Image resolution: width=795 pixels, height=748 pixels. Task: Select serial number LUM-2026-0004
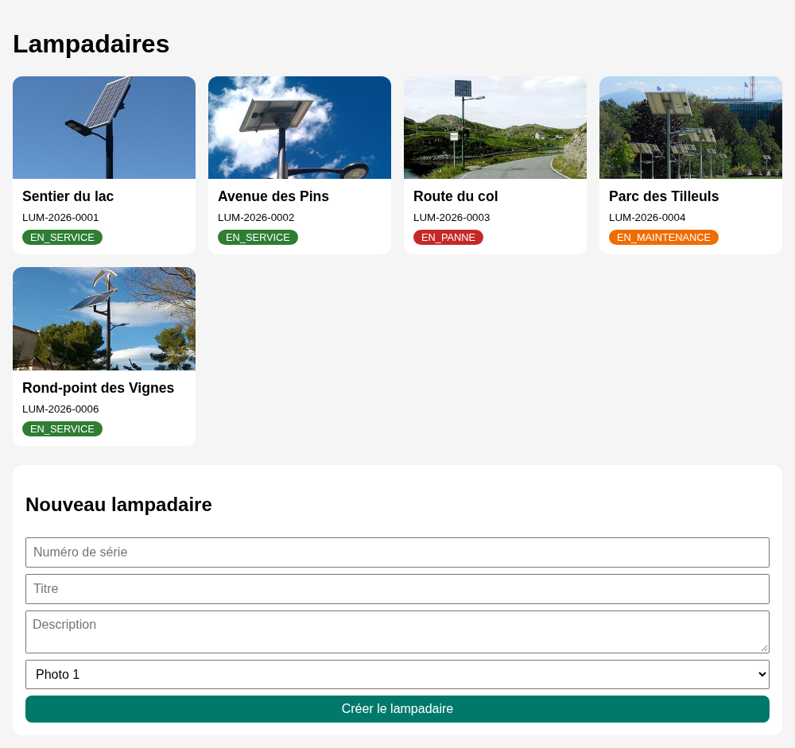click(x=647, y=218)
